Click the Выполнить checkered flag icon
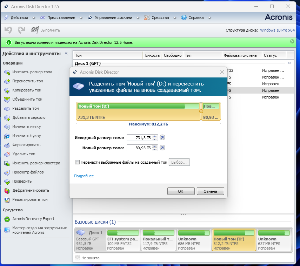Image resolution: width=300 pixels, height=266 pixels. (x=35, y=30)
